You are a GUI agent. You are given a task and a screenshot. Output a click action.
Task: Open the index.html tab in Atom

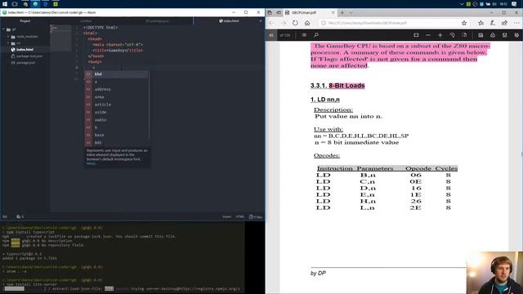click(229, 21)
